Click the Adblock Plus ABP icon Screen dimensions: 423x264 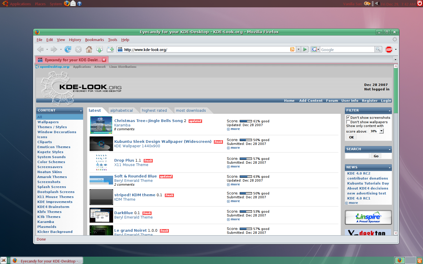pos(389,50)
